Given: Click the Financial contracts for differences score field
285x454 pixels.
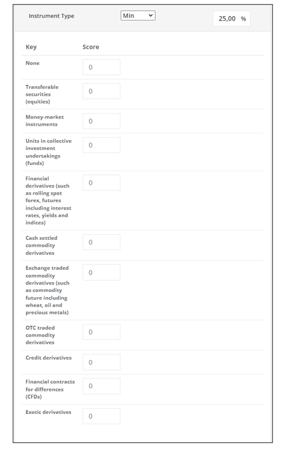Looking at the screenshot, I should click(101, 386).
